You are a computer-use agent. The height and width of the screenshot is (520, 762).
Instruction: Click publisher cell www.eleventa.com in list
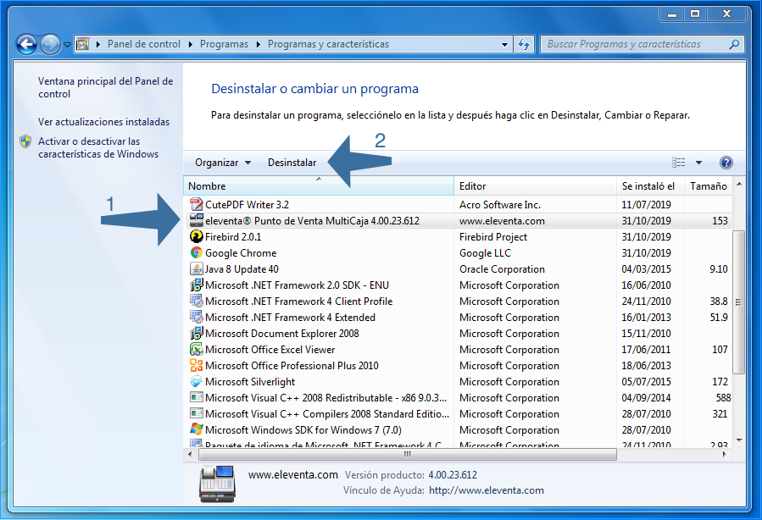pyautogui.click(x=502, y=221)
